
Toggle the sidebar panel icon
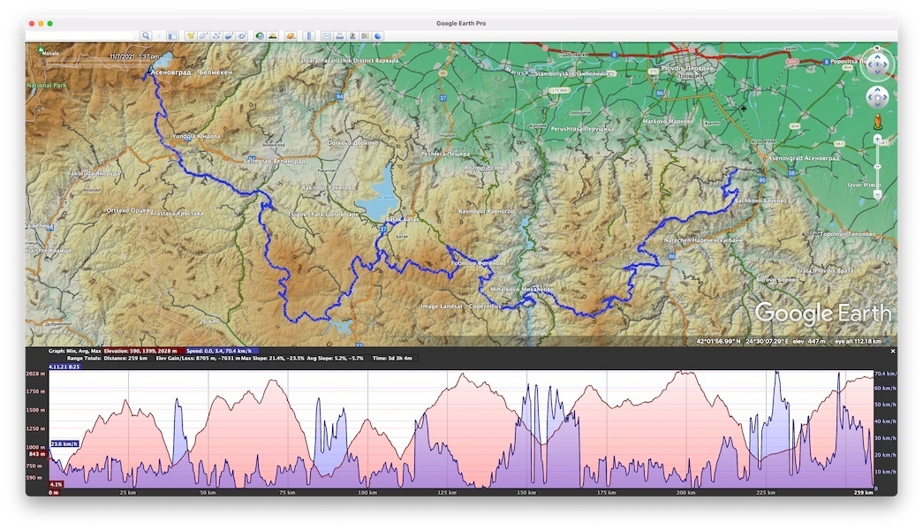172,36
